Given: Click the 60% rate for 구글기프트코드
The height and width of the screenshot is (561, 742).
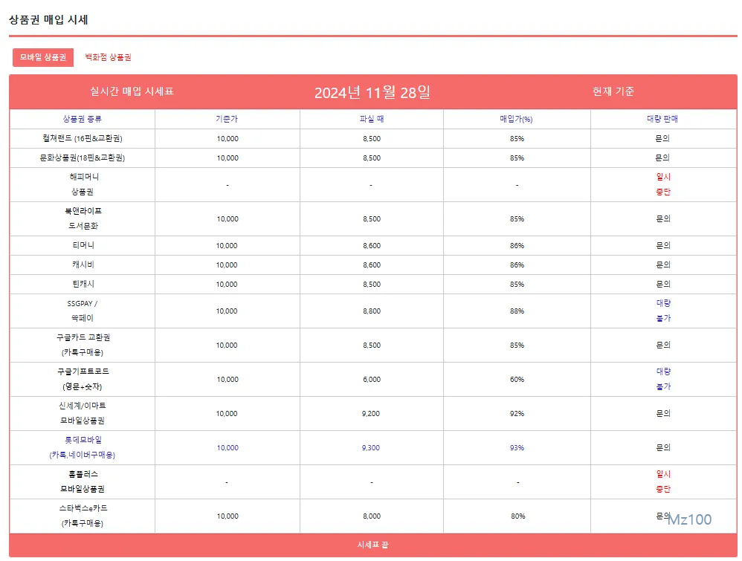Looking at the screenshot, I should (x=517, y=380).
